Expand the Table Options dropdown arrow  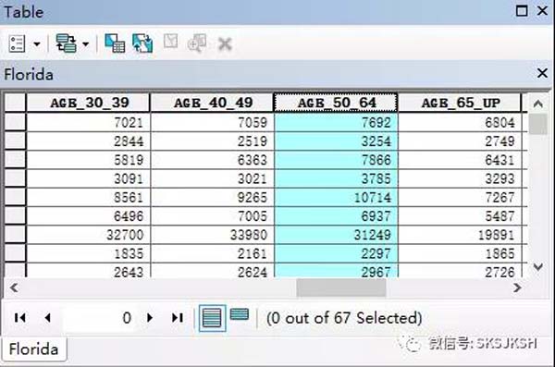(x=37, y=44)
